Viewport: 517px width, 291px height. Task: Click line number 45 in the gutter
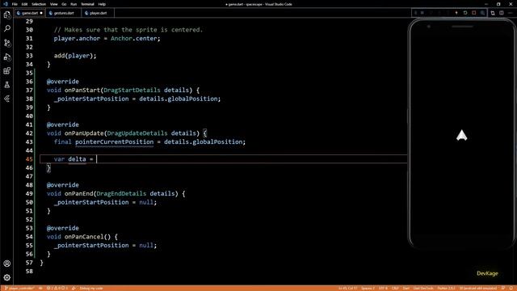coord(29,159)
